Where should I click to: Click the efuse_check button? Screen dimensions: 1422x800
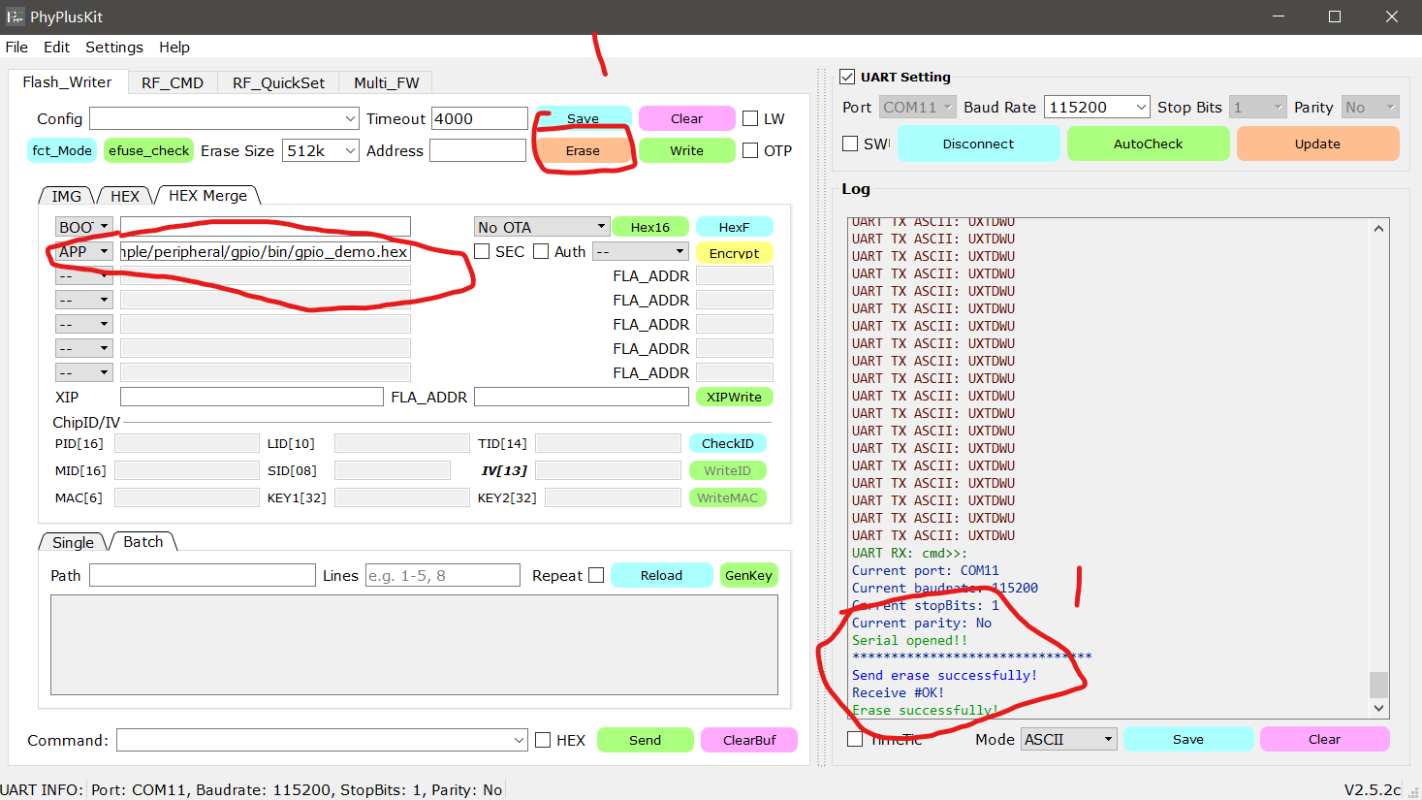[x=148, y=150]
